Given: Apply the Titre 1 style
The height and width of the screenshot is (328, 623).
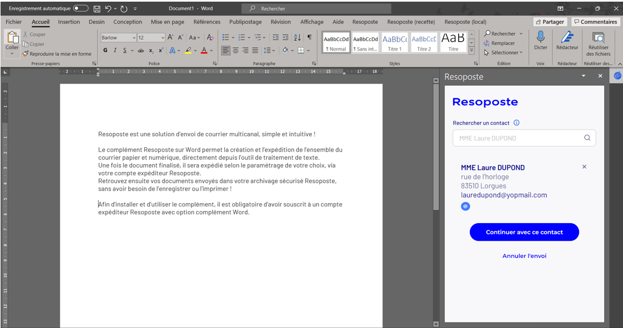Looking at the screenshot, I should click(x=395, y=42).
